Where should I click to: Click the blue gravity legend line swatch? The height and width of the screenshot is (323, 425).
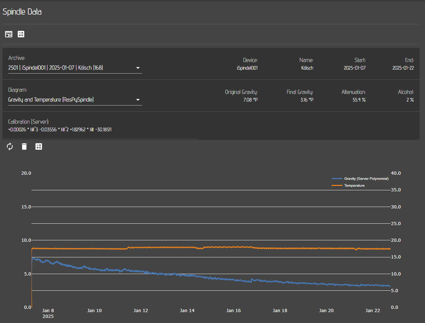337,179
